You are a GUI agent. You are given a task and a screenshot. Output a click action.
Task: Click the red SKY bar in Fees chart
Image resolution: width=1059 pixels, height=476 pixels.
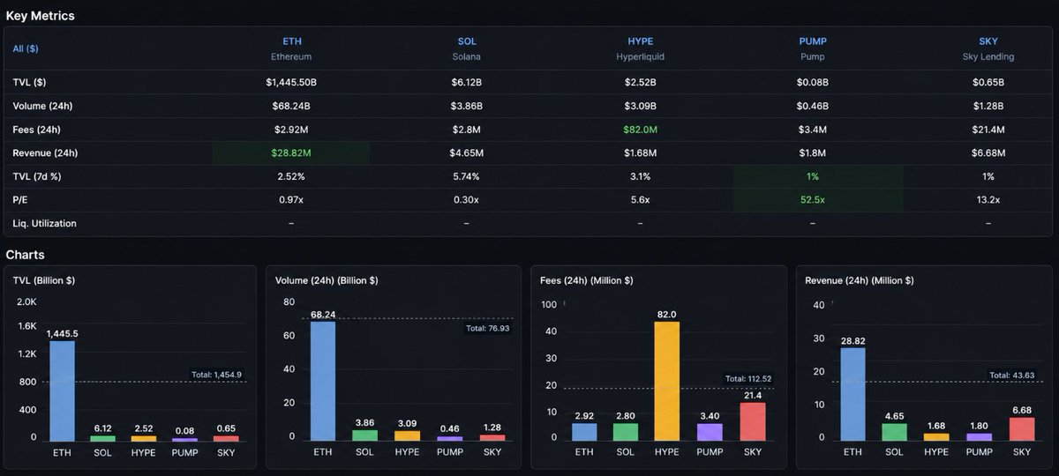pos(753,421)
